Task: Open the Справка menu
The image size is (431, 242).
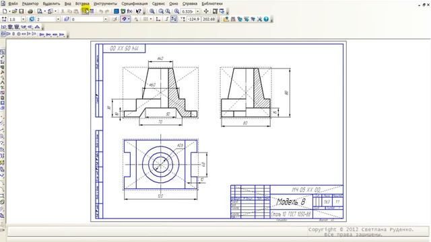Action: (x=190, y=4)
